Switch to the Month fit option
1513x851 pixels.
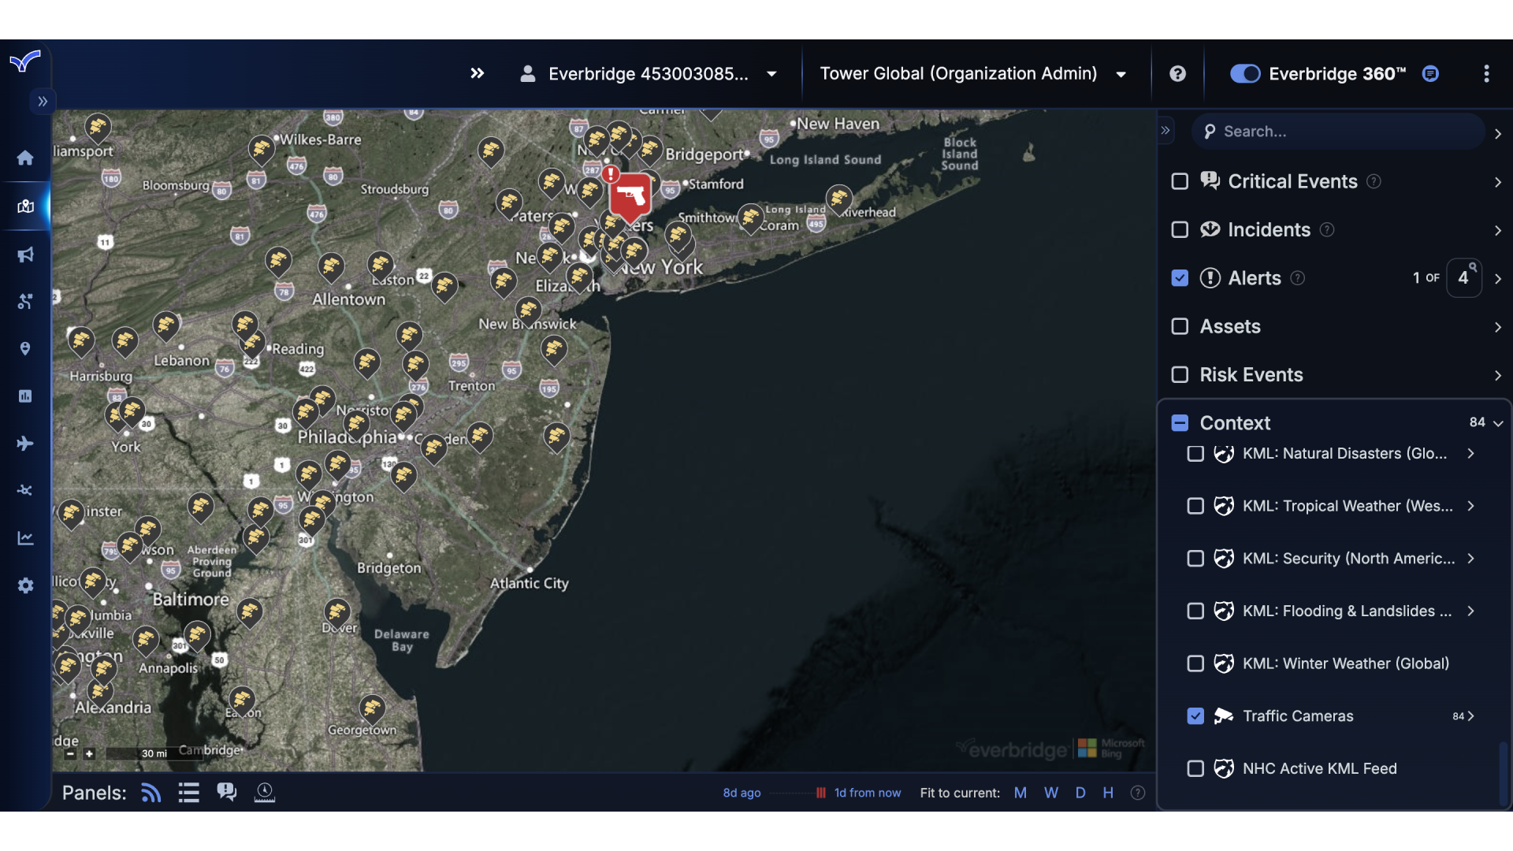click(x=1020, y=793)
